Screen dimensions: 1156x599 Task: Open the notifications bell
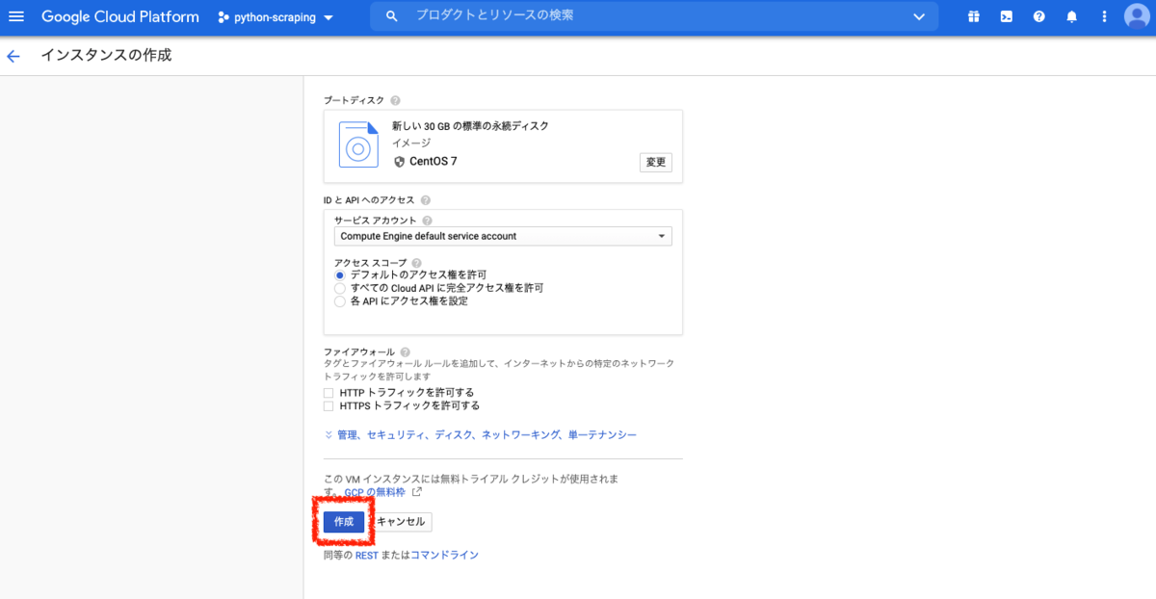click(x=1071, y=15)
